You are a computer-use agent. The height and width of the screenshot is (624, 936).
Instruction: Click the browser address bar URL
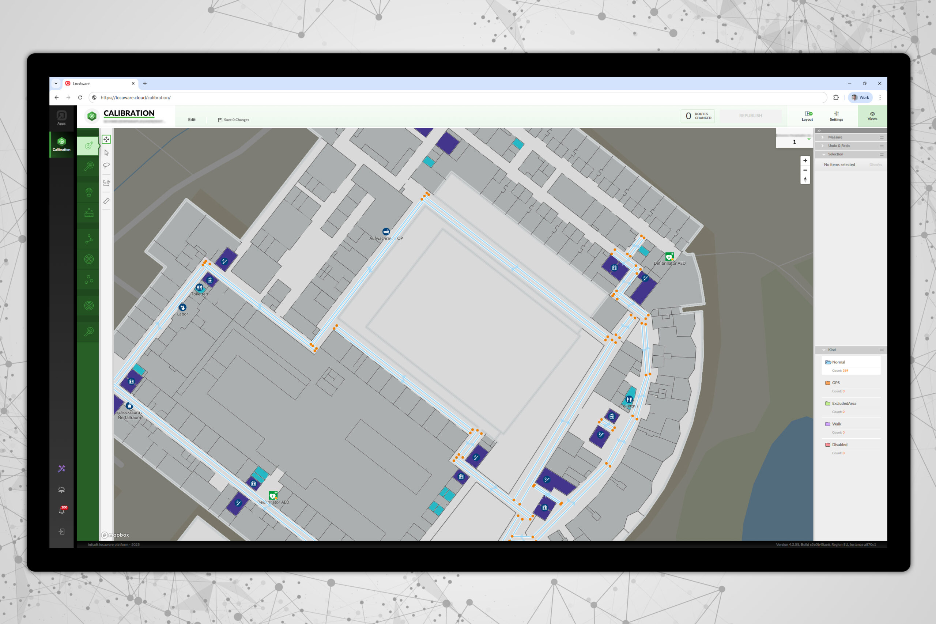coord(135,98)
